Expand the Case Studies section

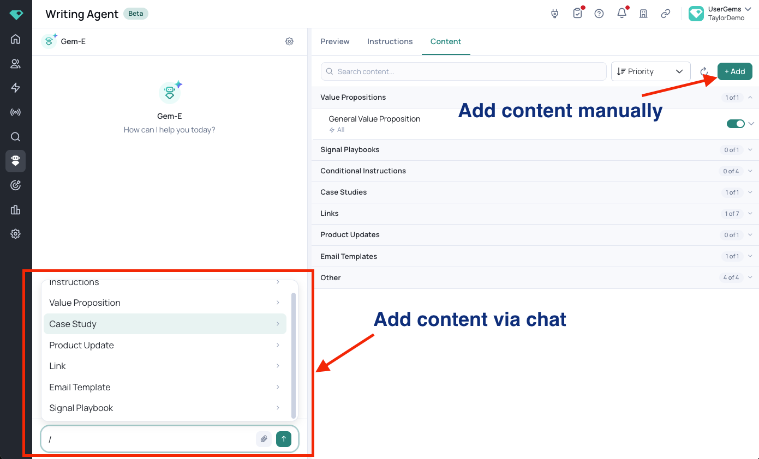tap(750, 192)
